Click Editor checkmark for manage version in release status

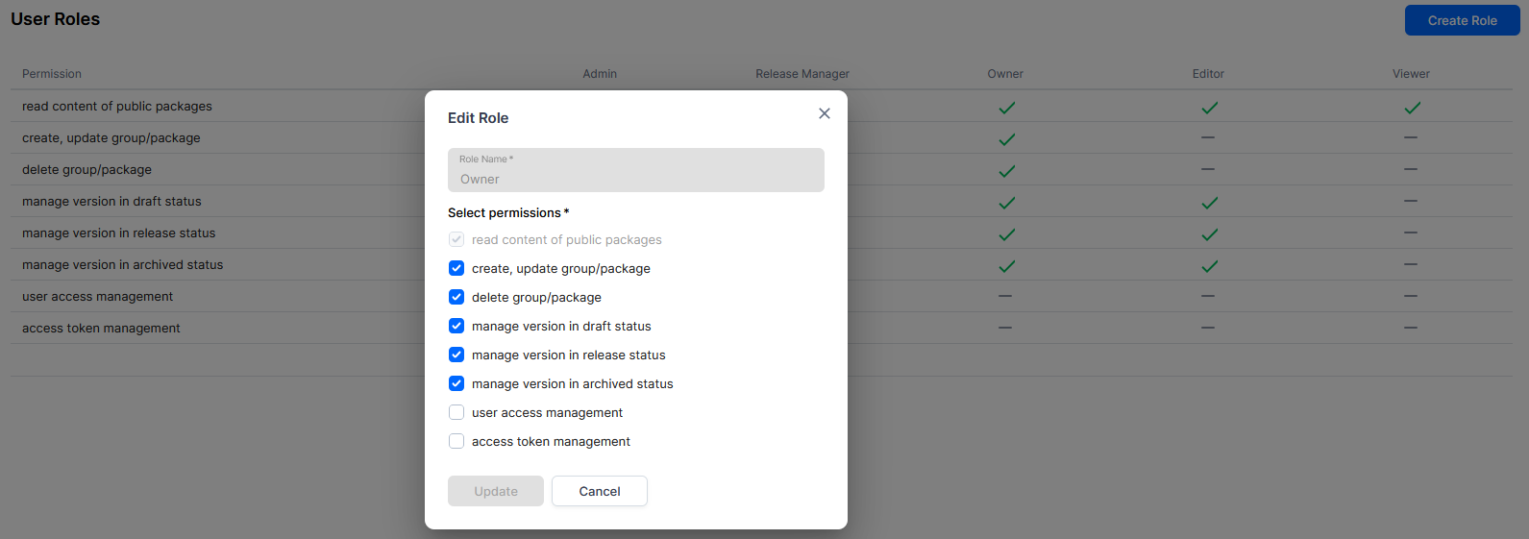click(x=1209, y=234)
